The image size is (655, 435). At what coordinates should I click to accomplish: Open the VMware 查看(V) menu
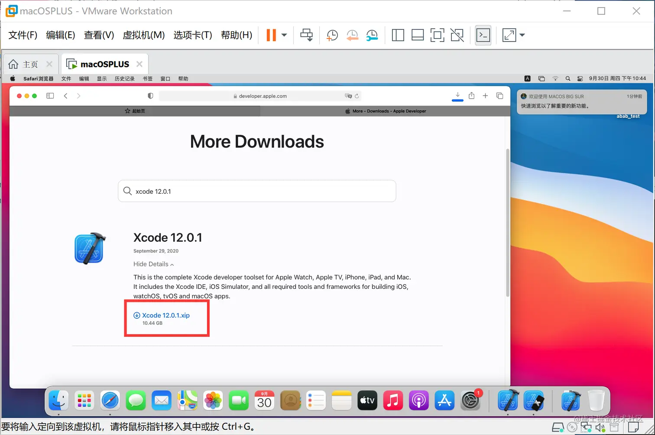pos(99,35)
